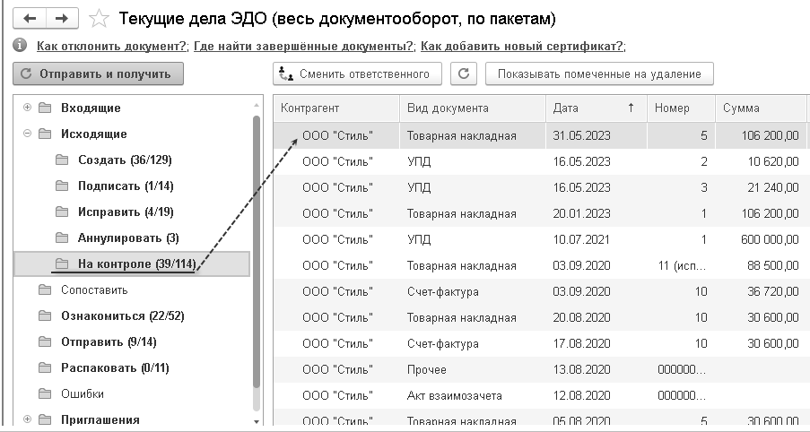810x432 pixels.
Task: Click folder icon next to Приглашения
Action: (x=45, y=419)
